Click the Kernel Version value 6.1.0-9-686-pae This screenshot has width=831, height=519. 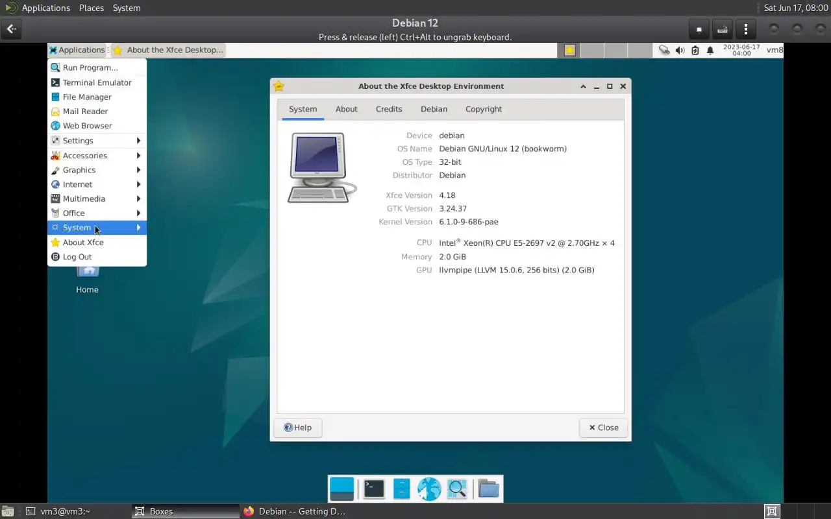[x=469, y=222]
